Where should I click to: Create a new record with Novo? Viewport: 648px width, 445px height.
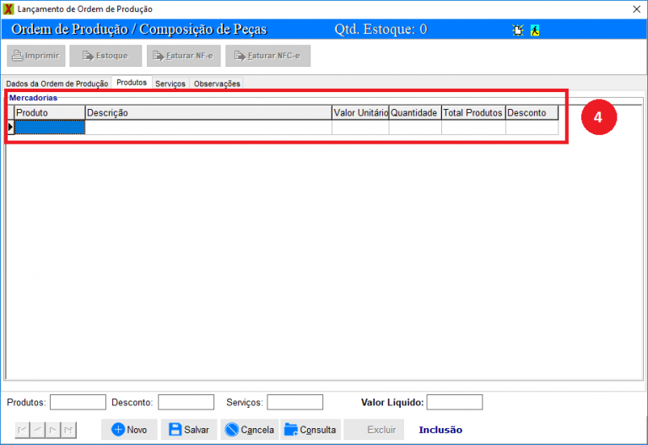pos(129,430)
